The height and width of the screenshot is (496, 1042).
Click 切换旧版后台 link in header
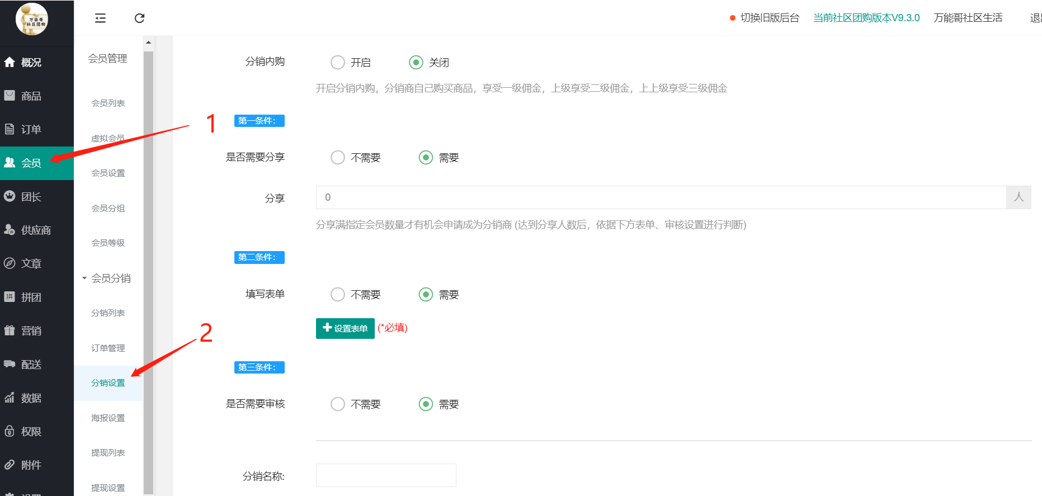[770, 18]
